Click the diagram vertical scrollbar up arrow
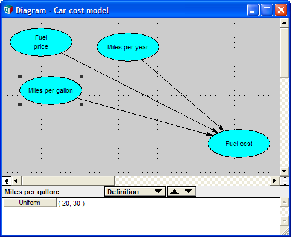The width and height of the screenshot is (291, 237). click(x=284, y=22)
